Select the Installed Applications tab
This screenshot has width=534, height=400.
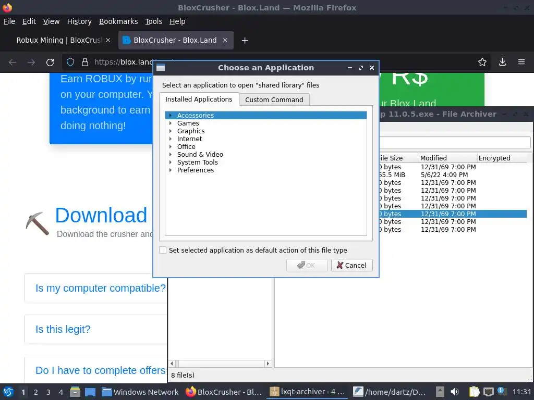pyautogui.click(x=199, y=99)
